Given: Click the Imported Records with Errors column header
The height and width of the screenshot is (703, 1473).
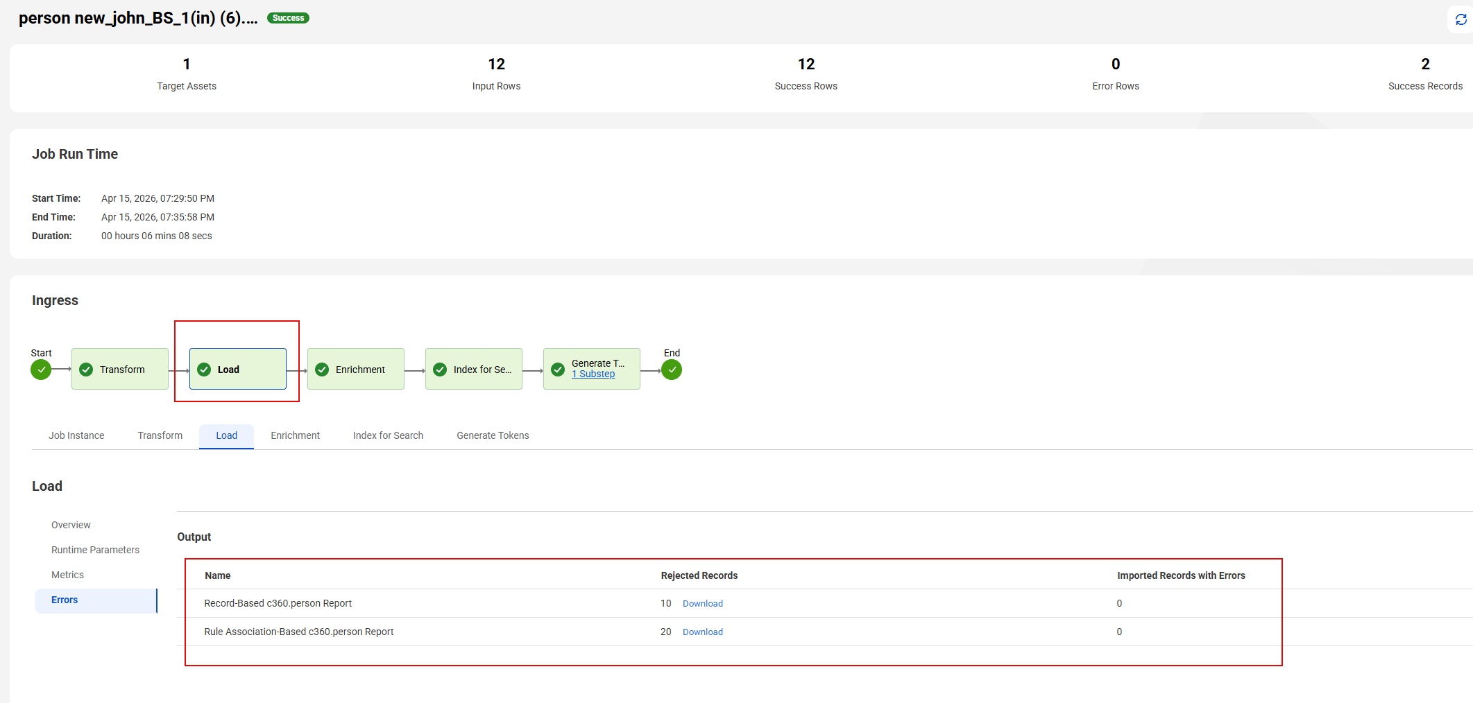Looking at the screenshot, I should tap(1181, 575).
